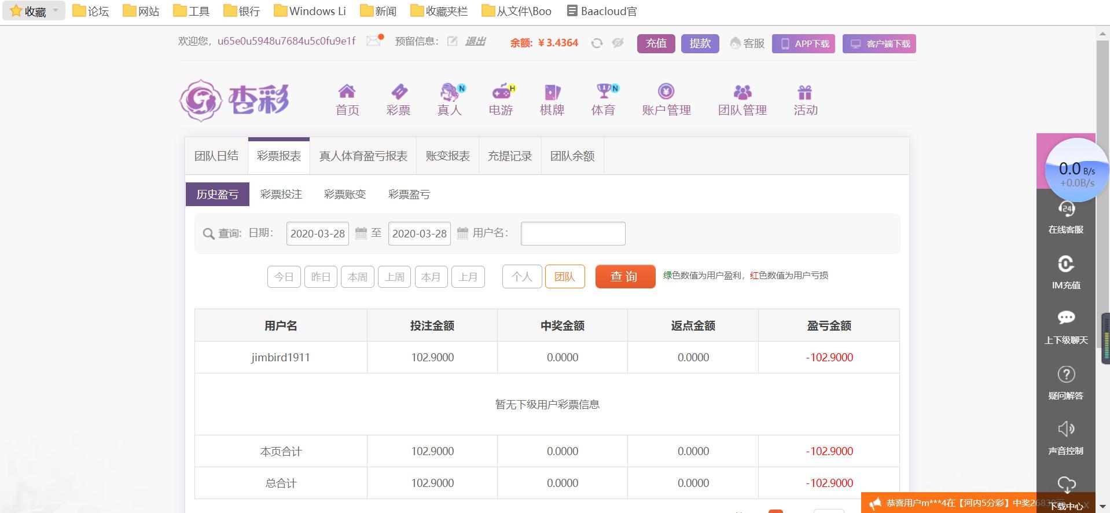This screenshot has width=1110, height=513.
Task: Open 团队管理 team management
Action: click(x=743, y=100)
